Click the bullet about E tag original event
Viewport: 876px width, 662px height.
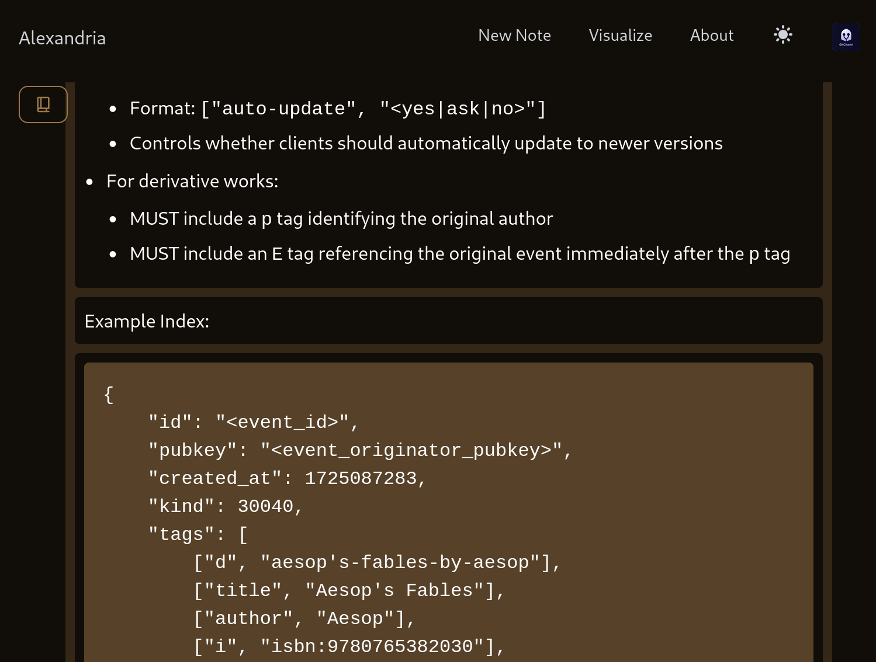tap(459, 254)
